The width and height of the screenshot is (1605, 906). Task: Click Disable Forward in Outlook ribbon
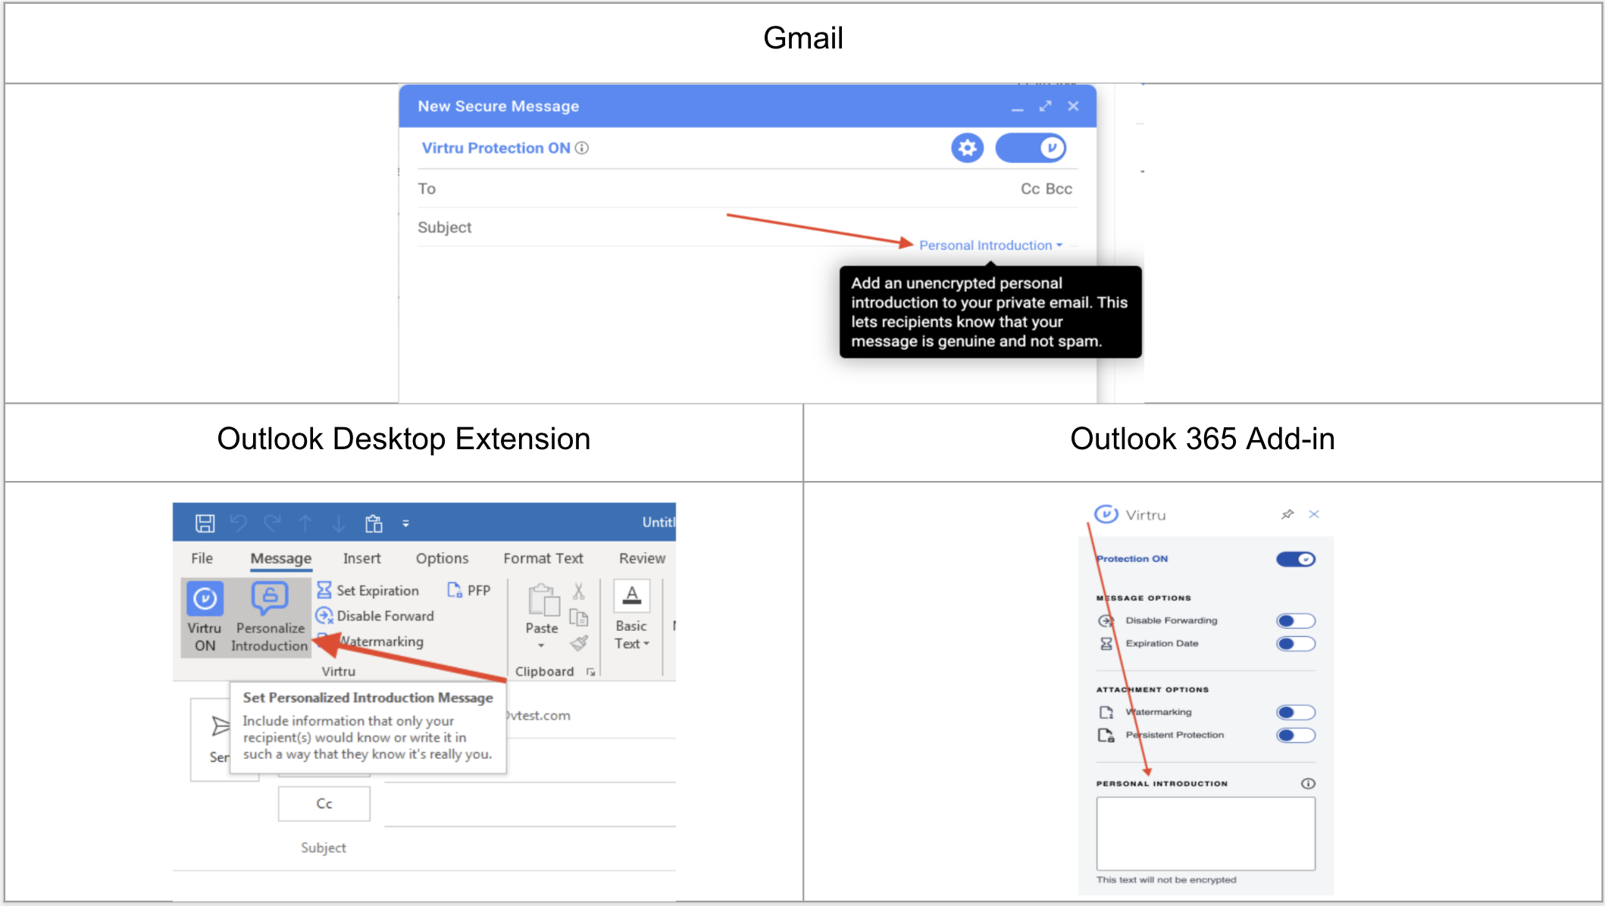tap(375, 616)
